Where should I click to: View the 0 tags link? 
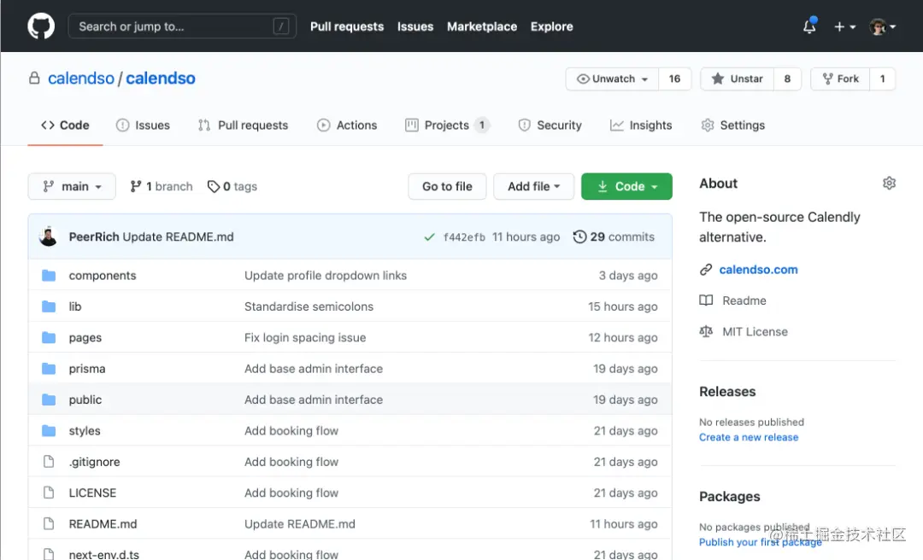(x=232, y=186)
